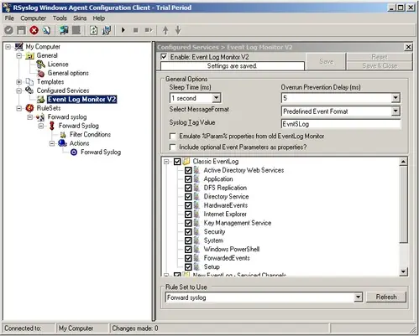Open the Skins menu
The image size is (419, 336).
click(80, 18)
